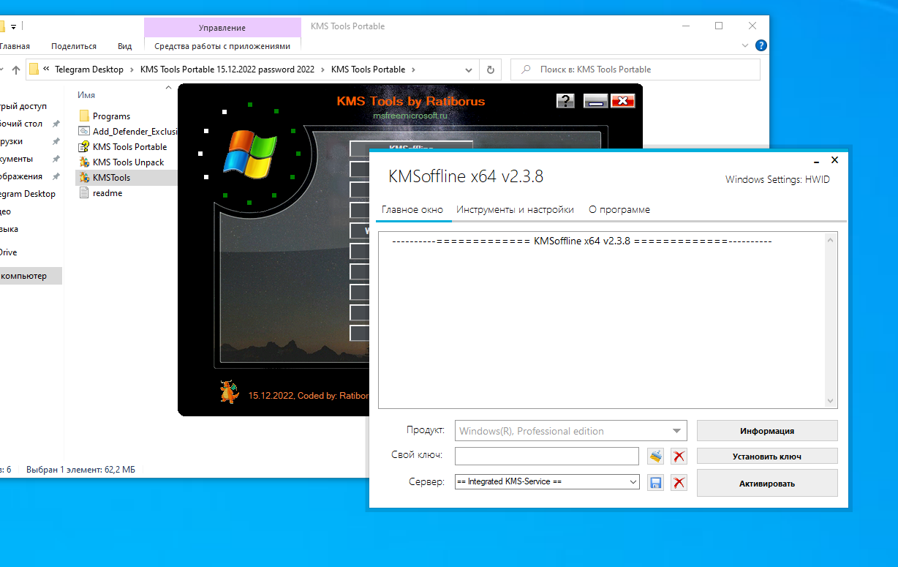Click the Explorer refresh icon
The image size is (898, 567).
click(490, 70)
